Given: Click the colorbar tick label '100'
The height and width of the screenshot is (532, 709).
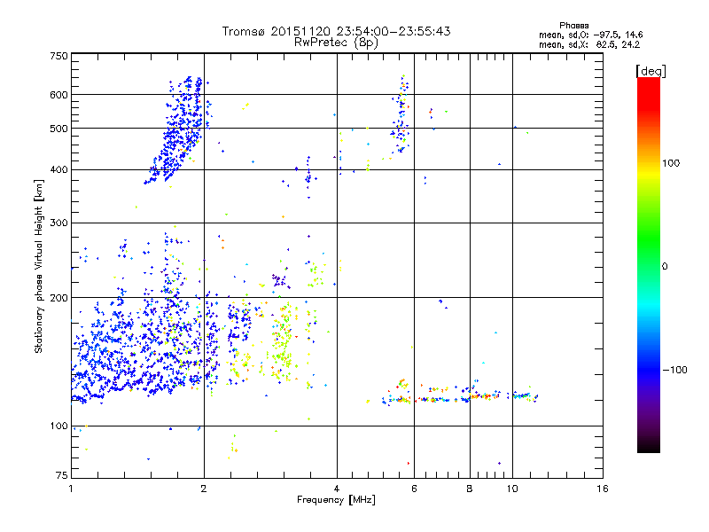Looking at the screenshot, I should point(671,163).
